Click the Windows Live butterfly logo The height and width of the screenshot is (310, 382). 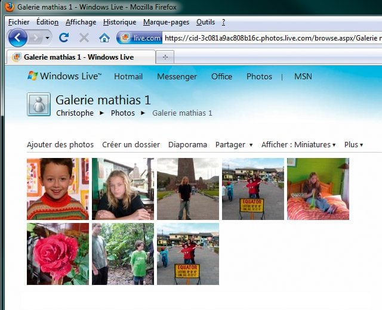coord(33,76)
